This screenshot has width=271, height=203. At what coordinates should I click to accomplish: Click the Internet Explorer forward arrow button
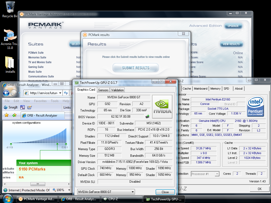14,93
